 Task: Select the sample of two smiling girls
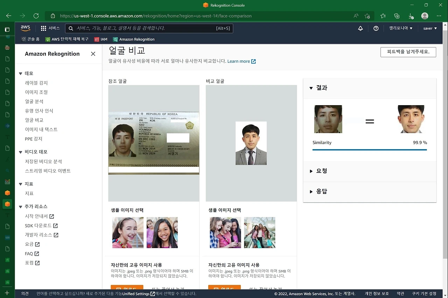pos(162,233)
